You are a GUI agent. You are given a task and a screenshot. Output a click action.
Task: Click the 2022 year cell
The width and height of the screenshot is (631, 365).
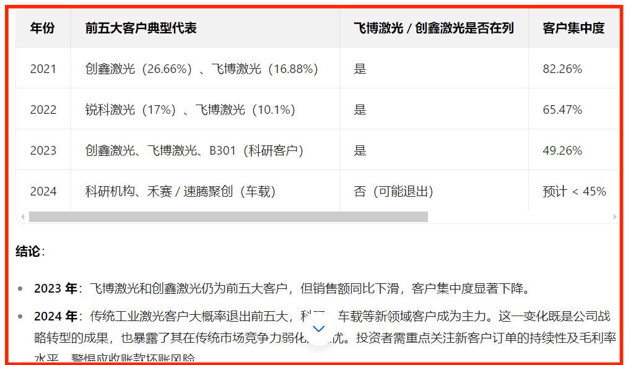pos(43,109)
